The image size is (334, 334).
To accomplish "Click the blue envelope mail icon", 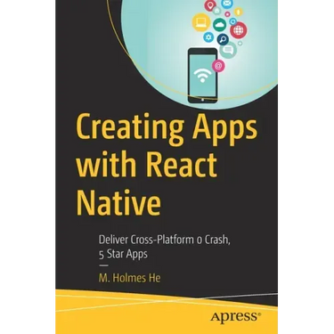I will (227, 4).
